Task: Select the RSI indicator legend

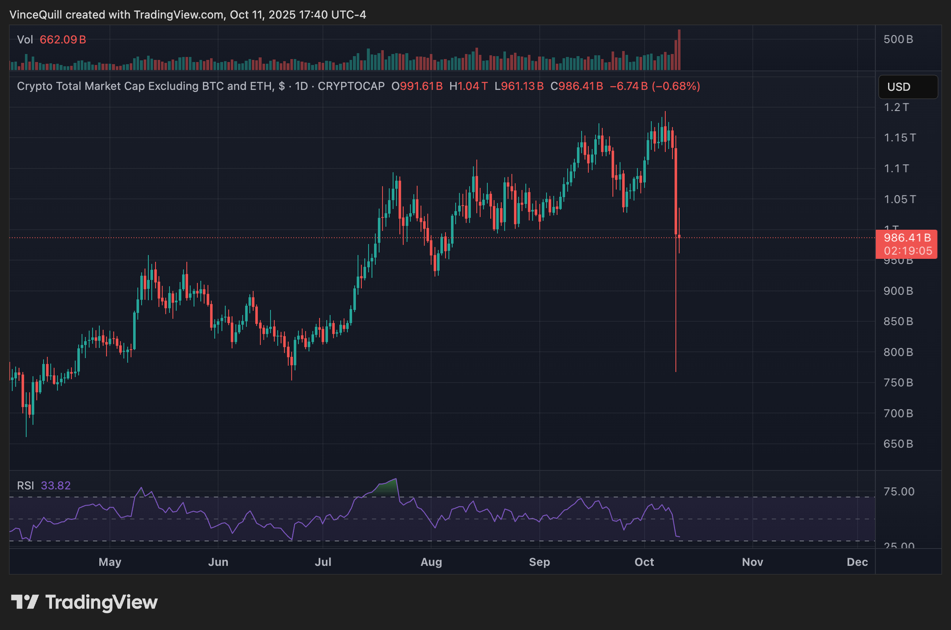Action: [25, 486]
